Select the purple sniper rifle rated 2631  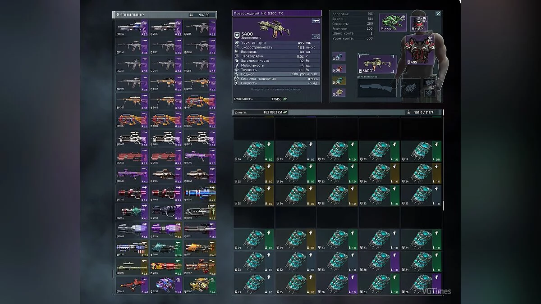[x=132, y=175]
